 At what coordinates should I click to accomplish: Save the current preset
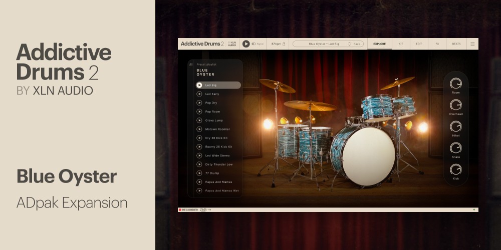point(357,44)
